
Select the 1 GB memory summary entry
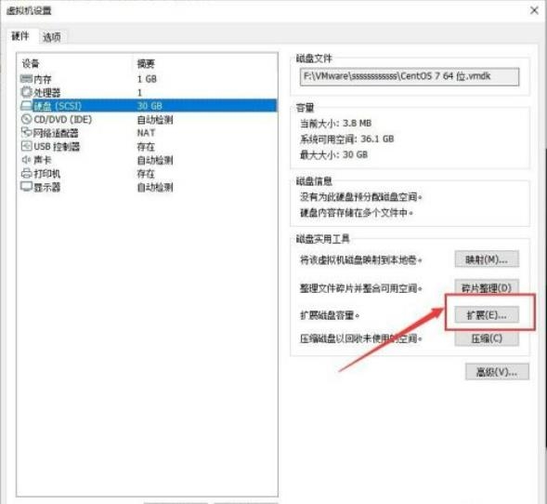(147, 79)
